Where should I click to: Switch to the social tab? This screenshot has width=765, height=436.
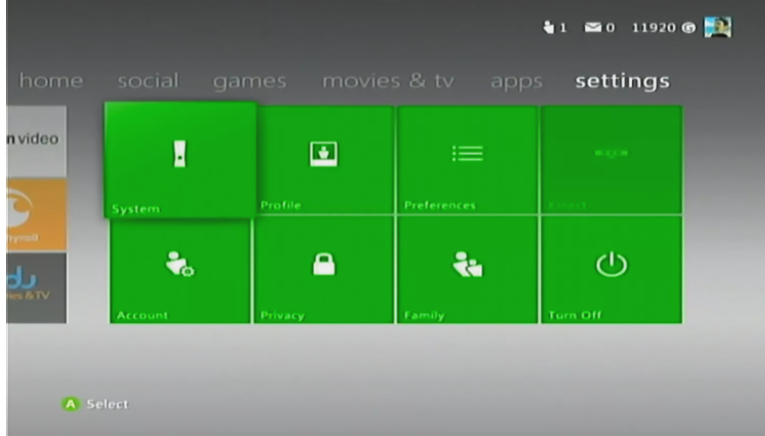[x=149, y=81]
